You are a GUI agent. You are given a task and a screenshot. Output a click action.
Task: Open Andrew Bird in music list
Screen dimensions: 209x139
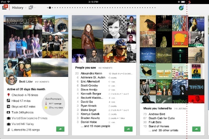point(157,114)
